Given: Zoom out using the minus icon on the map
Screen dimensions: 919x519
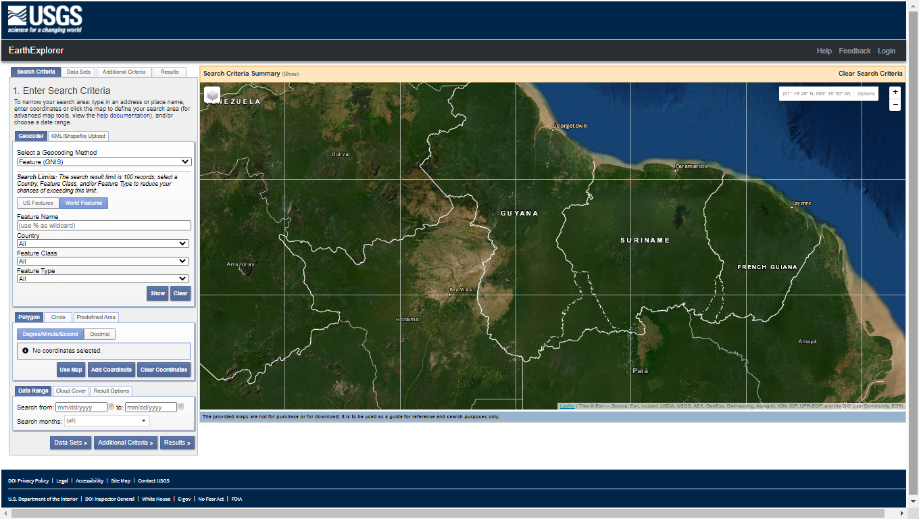Looking at the screenshot, I should pos(895,105).
